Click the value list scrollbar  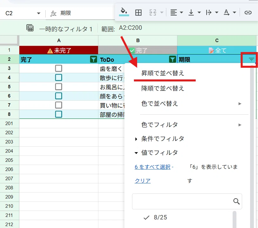click(235, 219)
